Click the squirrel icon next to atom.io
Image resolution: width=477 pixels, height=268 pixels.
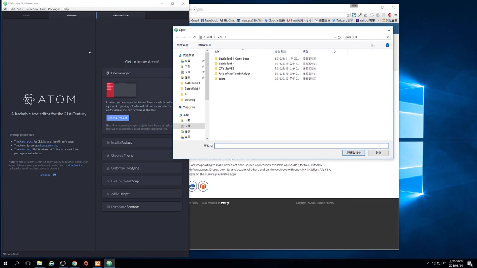pyautogui.click(x=54, y=175)
